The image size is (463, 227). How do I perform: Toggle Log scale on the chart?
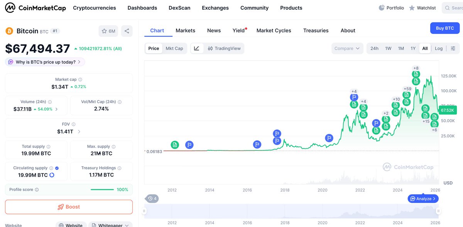pyautogui.click(x=439, y=48)
